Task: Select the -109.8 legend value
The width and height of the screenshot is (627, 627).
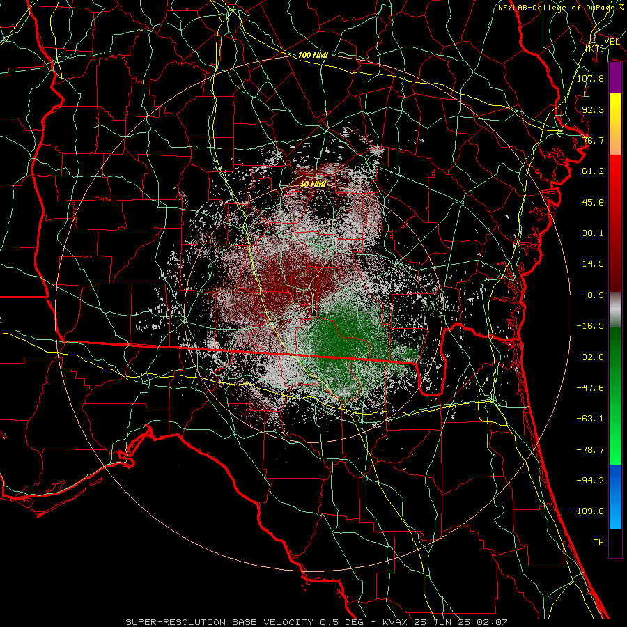Action: (x=587, y=511)
